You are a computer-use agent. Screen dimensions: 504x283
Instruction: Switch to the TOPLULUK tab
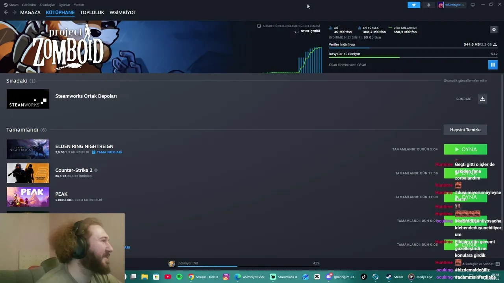92,13
